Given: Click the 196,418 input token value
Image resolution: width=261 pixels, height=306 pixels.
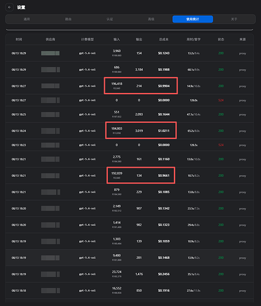Looking at the screenshot, I should click(x=116, y=84).
